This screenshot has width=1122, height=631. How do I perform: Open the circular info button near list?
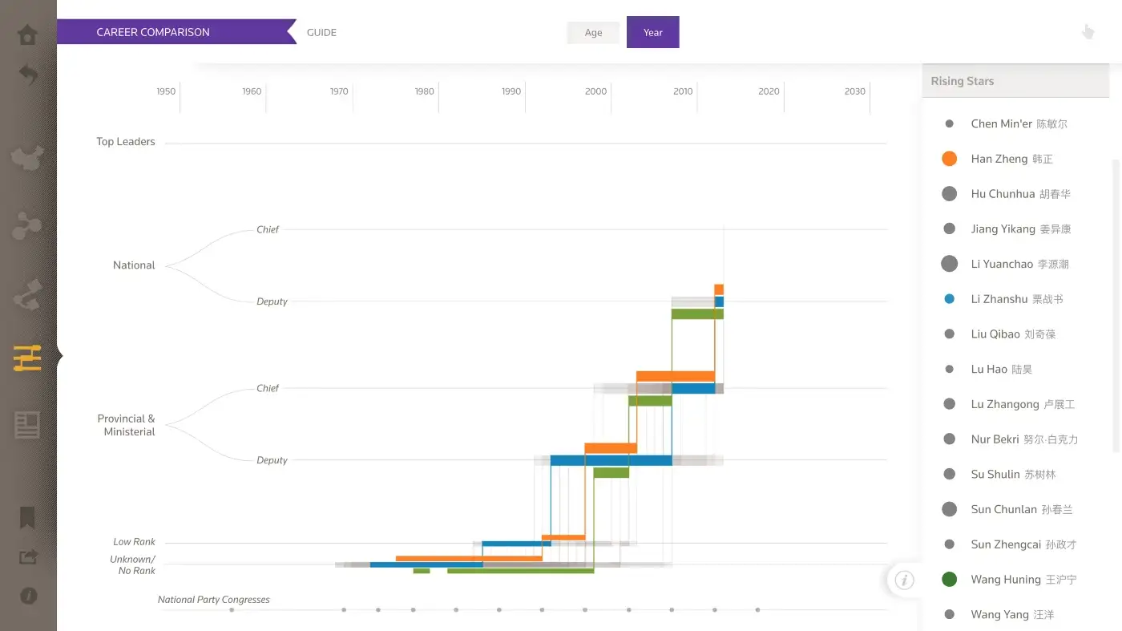pyautogui.click(x=904, y=580)
